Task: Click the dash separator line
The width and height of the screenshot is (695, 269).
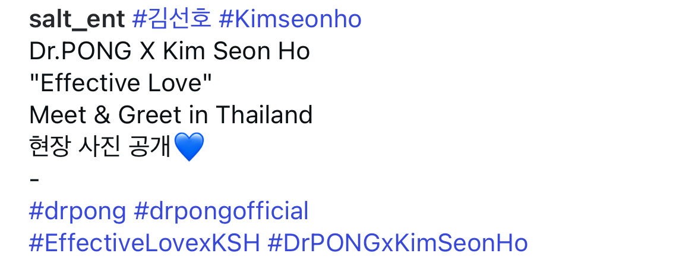Action: [x=33, y=179]
